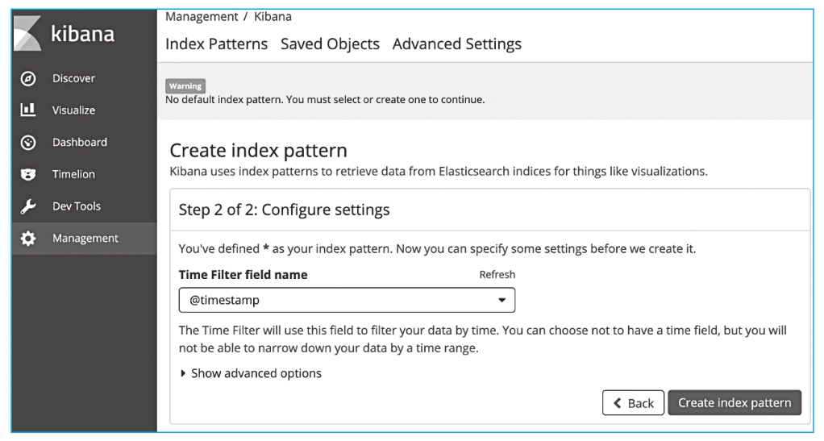
Task: Select the Management gear icon
Action: coord(28,239)
